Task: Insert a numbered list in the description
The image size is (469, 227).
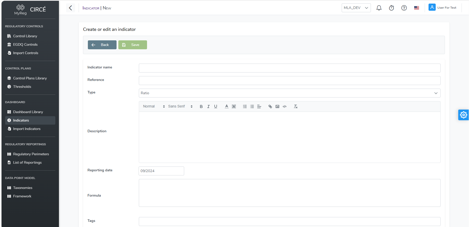Action: click(245, 106)
